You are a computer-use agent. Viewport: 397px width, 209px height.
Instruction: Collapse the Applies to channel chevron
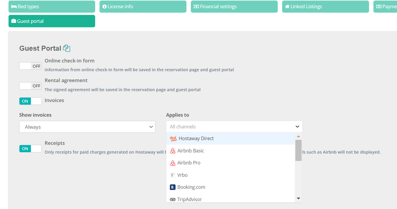pyautogui.click(x=297, y=127)
